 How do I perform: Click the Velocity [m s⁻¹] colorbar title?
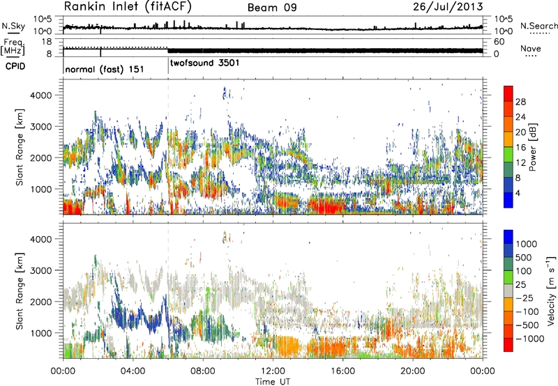(x=551, y=291)
